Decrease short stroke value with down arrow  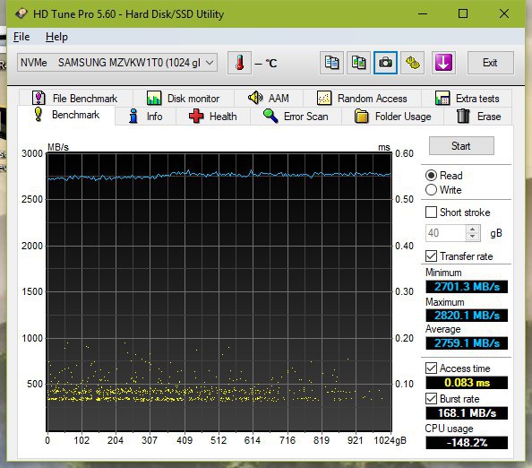[473, 237]
